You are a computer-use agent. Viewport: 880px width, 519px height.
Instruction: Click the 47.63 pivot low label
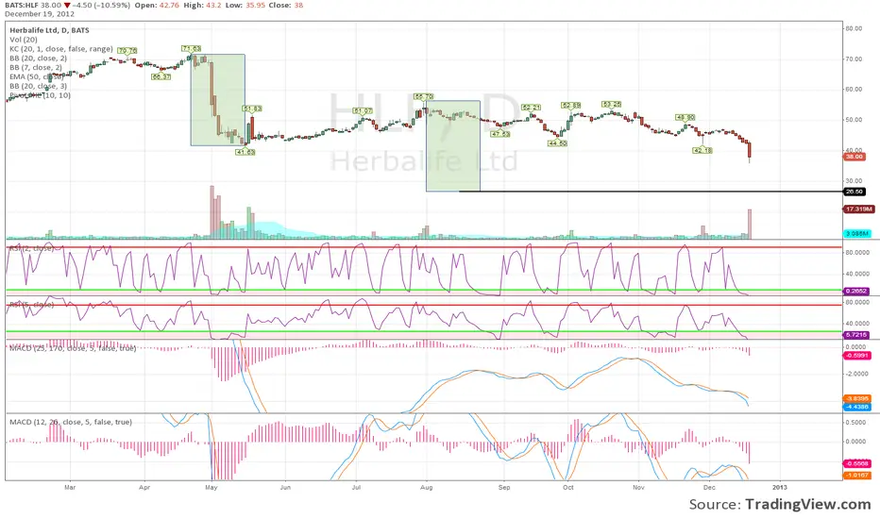pyautogui.click(x=500, y=134)
